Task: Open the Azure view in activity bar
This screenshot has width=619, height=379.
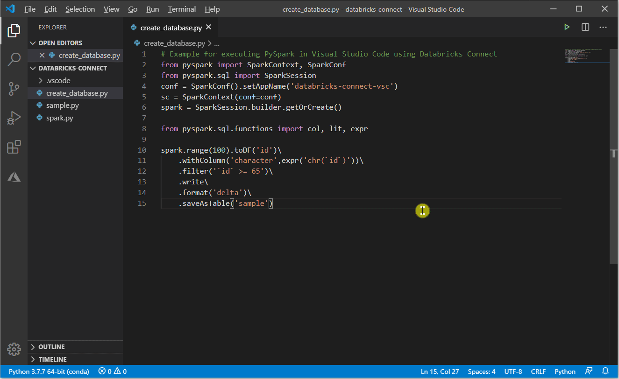Action: 14,176
